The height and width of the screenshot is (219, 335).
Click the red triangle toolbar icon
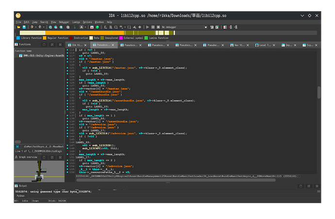(x=92, y=27)
